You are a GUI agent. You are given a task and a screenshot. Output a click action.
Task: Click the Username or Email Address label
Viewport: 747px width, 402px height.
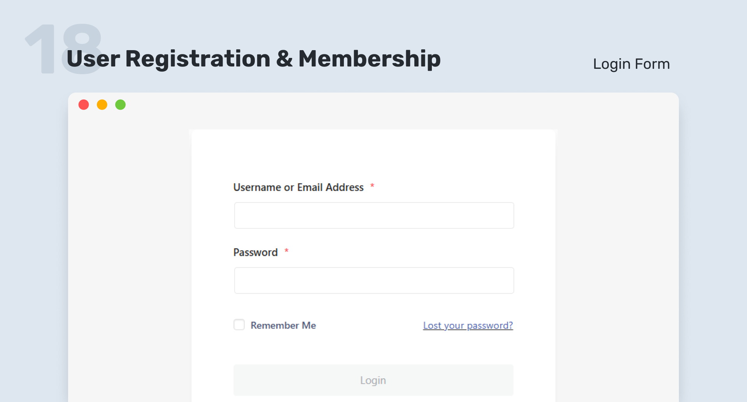(298, 187)
